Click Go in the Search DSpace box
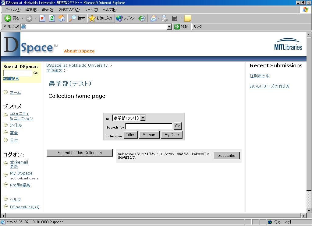Screen dimensions: 312x226 (35, 73)
